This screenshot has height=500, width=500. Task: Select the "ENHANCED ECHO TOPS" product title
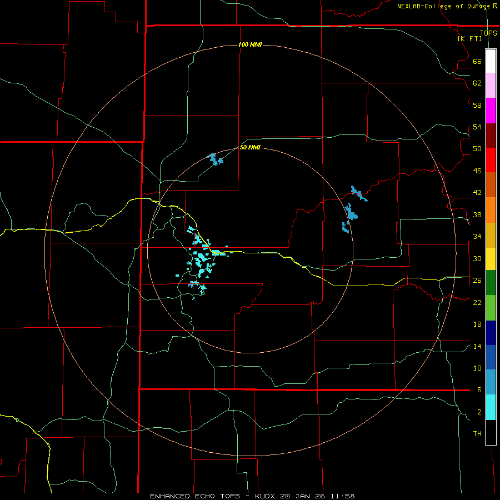[195, 496]
